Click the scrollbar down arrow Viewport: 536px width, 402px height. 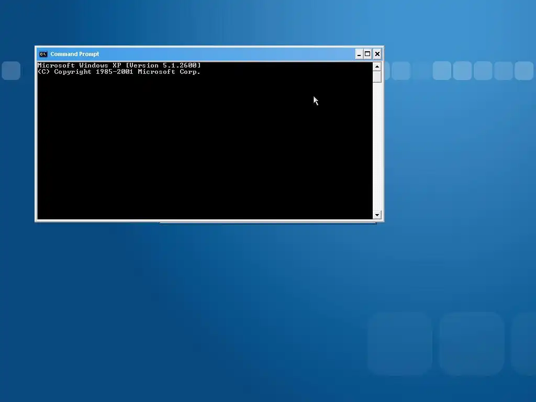point(377,215)
